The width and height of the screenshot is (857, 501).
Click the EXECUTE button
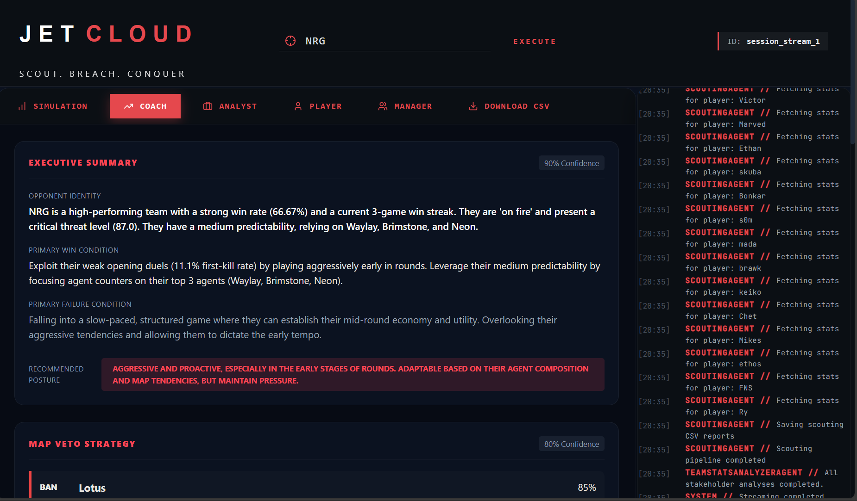(535, 42)
